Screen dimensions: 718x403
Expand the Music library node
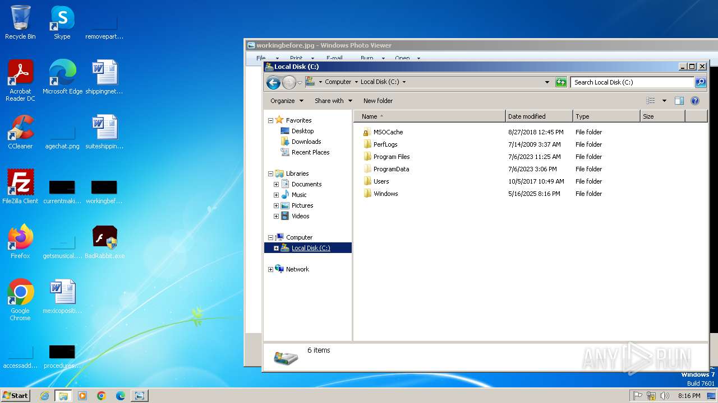point(276,195)
